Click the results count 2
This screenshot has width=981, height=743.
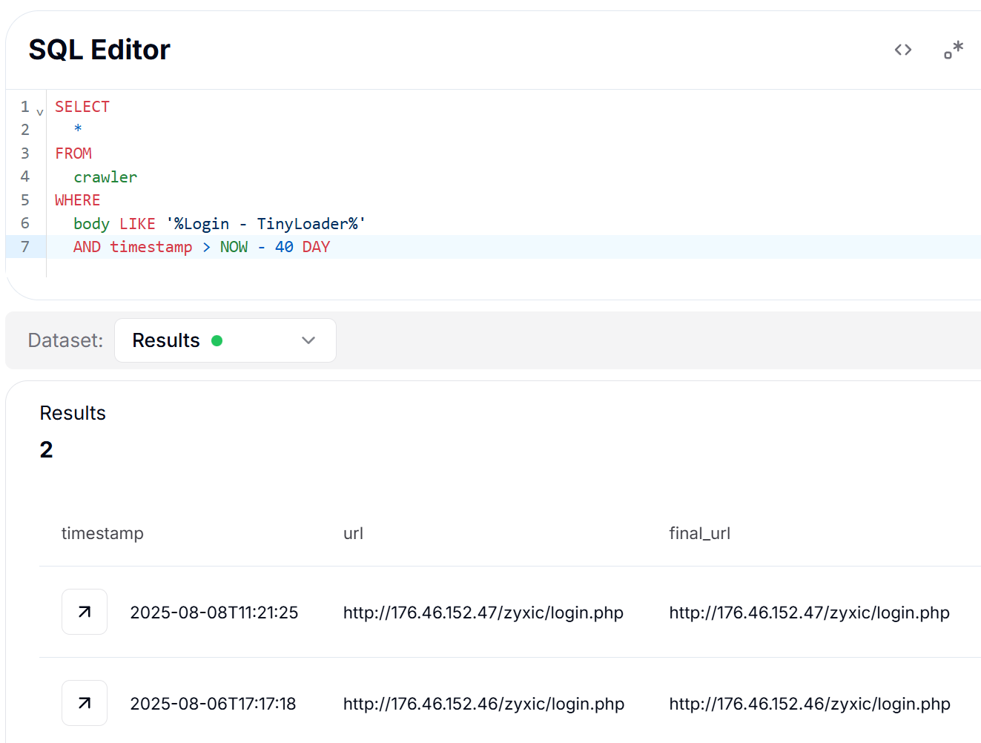[x=46, y=449]
